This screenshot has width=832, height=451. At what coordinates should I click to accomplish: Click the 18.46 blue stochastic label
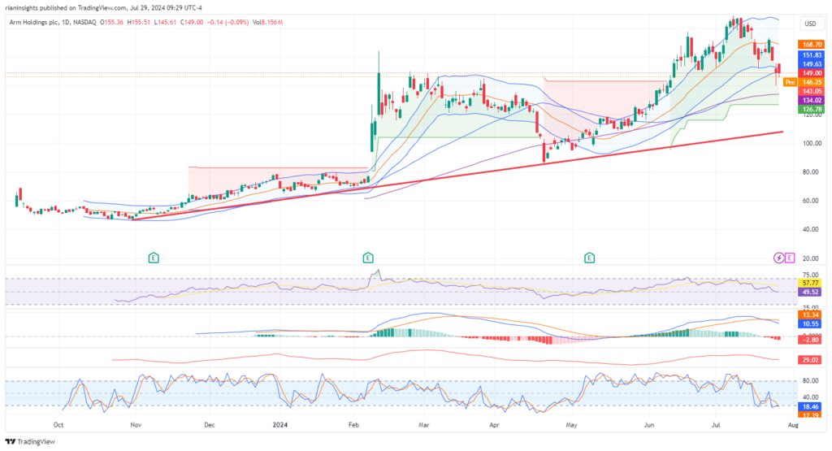[811, 406]
